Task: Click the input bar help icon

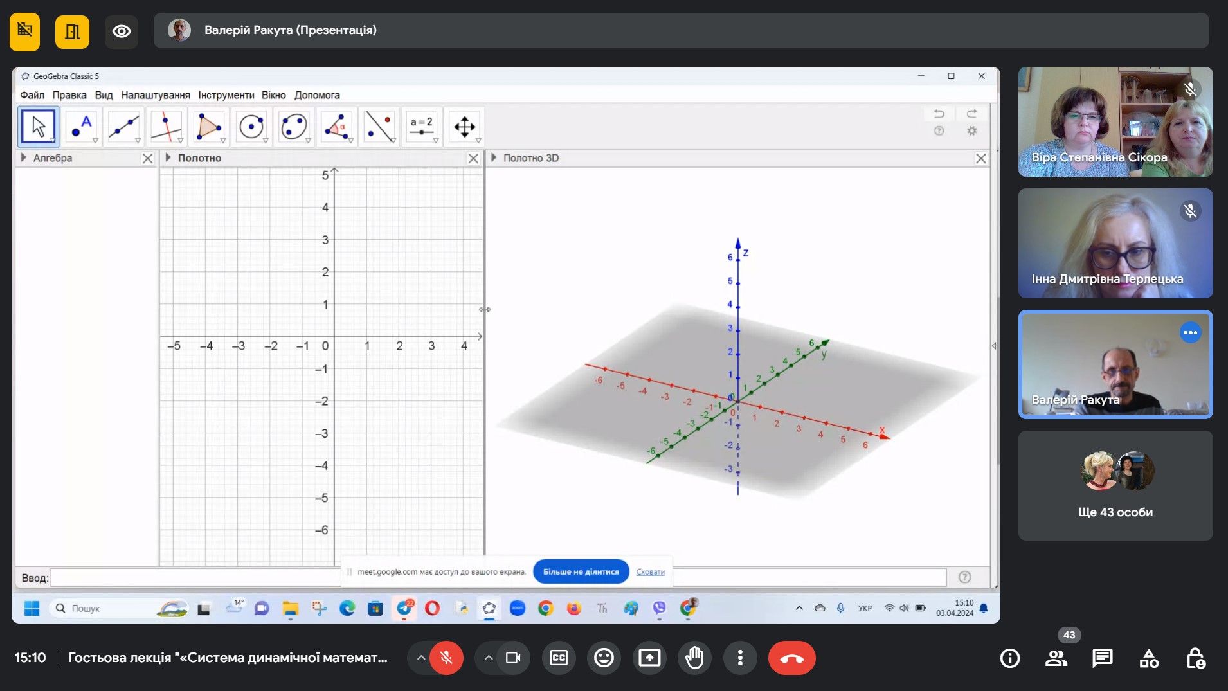Action: pos(965,577)
